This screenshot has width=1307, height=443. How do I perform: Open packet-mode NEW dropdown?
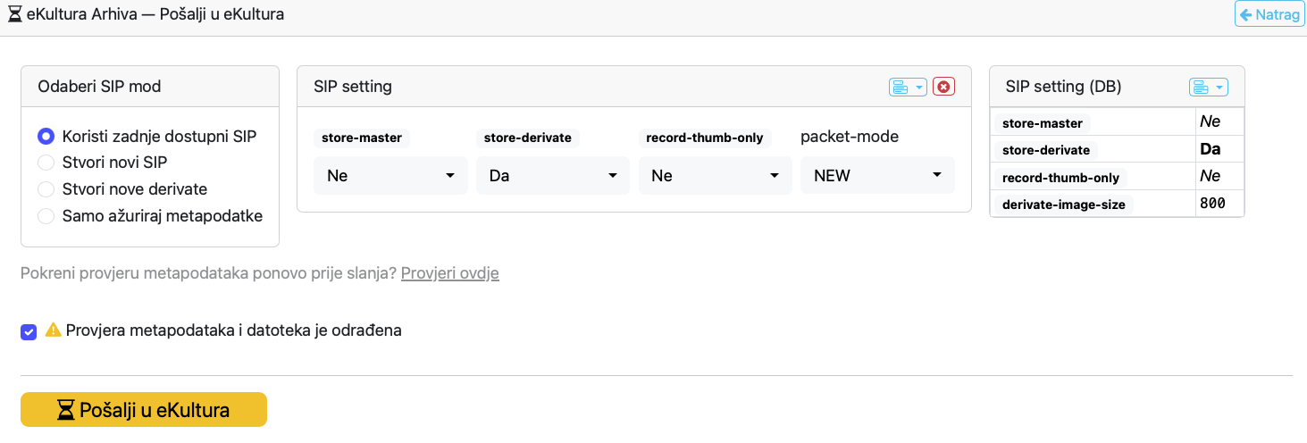[x=877, y=176]
